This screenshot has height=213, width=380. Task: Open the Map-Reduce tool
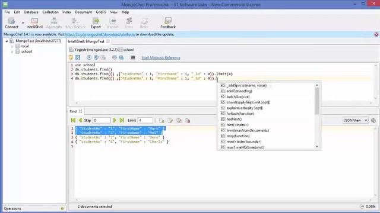(75, 23)
